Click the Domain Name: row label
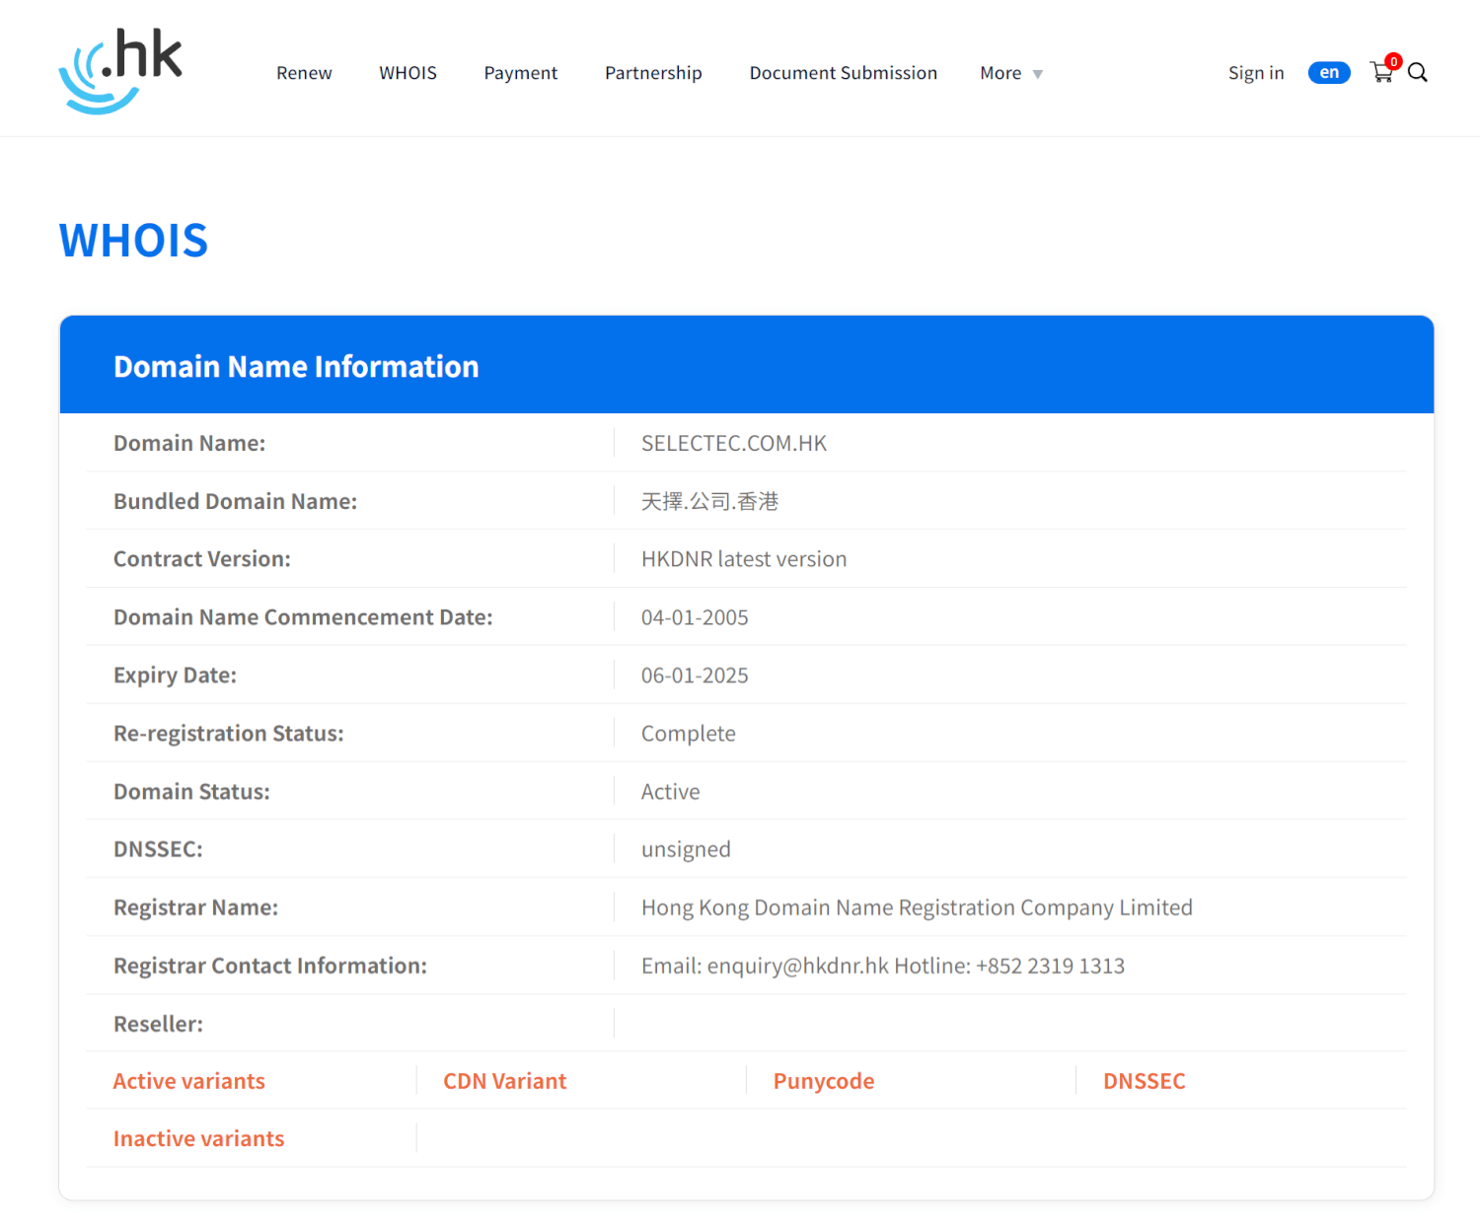This screenshot has height=1224, width=1480. coord(189,443)
